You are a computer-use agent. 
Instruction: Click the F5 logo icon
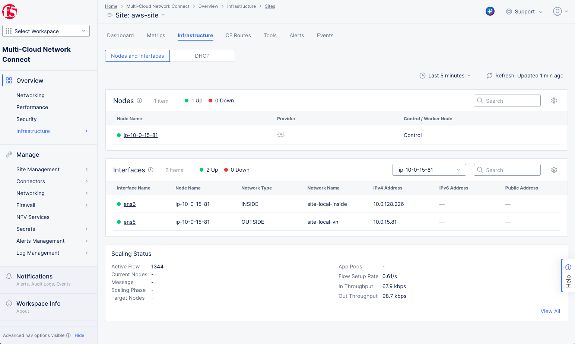click(x=10, y=12)
